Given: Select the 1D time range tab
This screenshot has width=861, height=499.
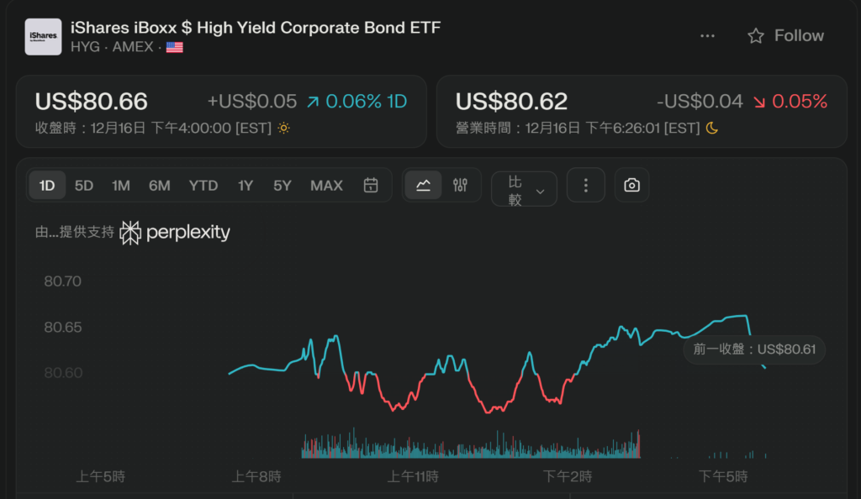Looking at the screenshot, I should (47, 186).
